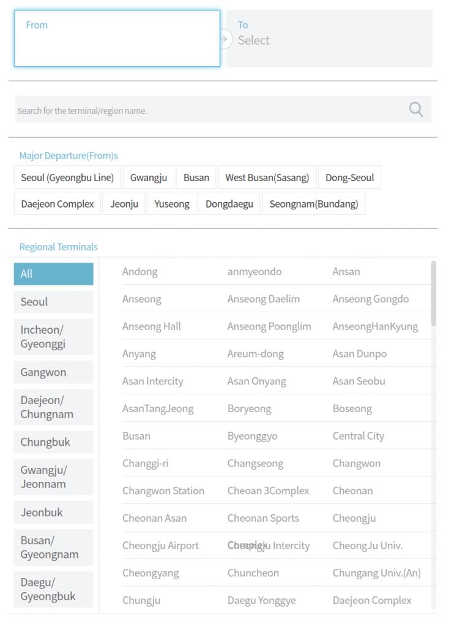The height and width of the screenshot is (627, 454).
Task: Click the magnifying glass search icon
Action: tap(416, 110)
